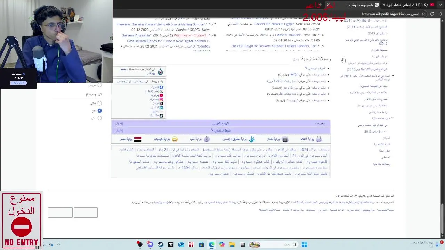Collapse the 'صراعات قضائية' contents section

click(393, 118)
